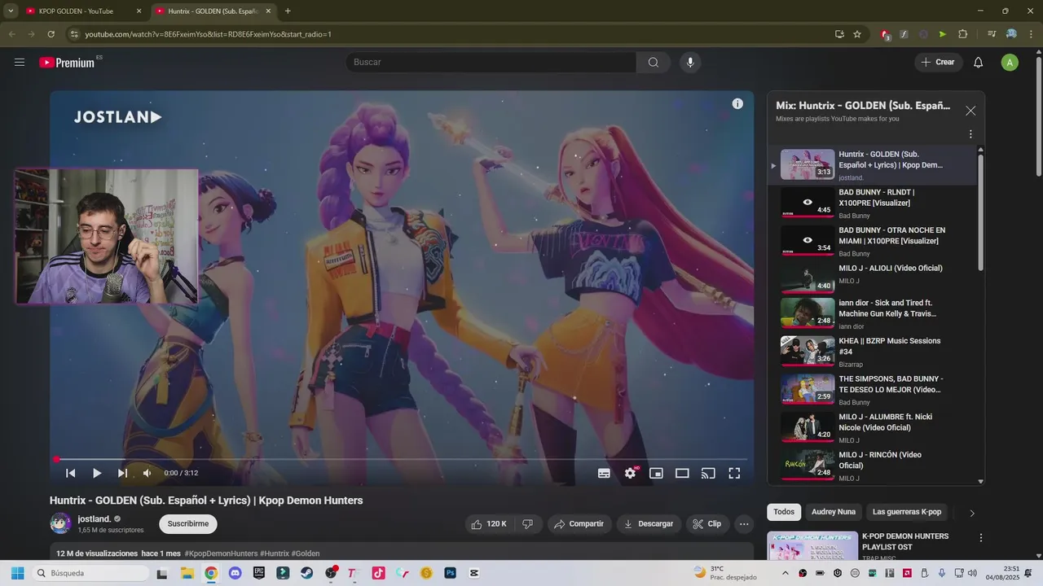
Task: Open more actions under the video
Action: pyautogui.click(x=744, y=524)
